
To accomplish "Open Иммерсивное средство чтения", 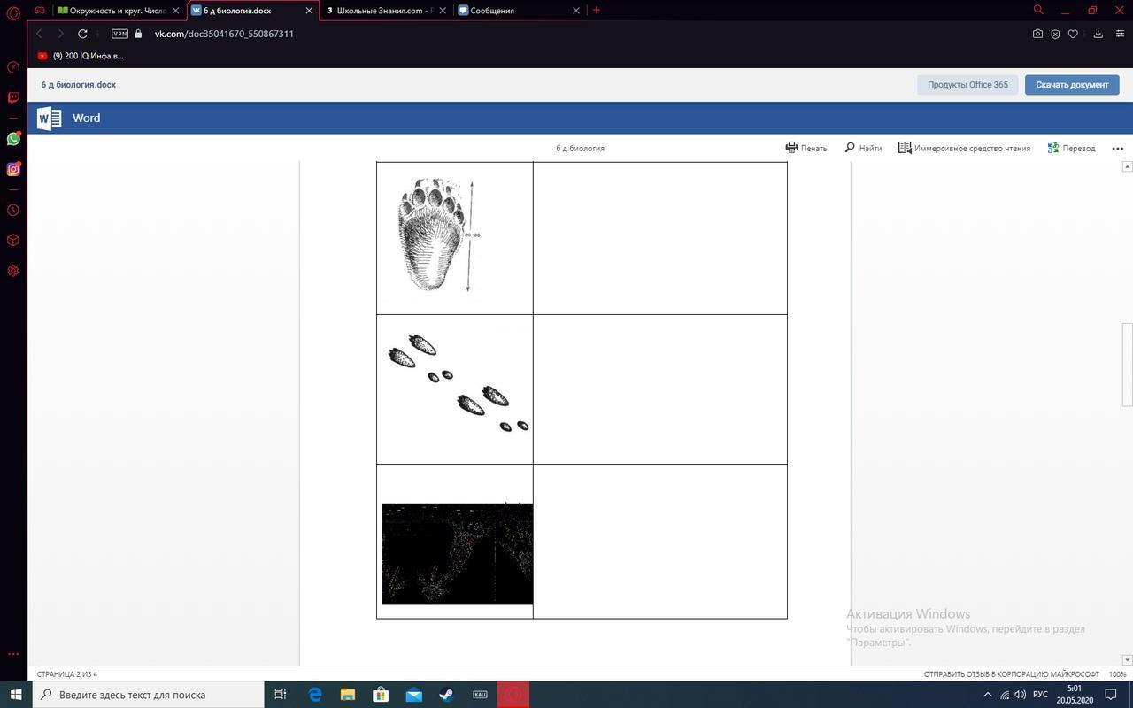I will point(964,148).
